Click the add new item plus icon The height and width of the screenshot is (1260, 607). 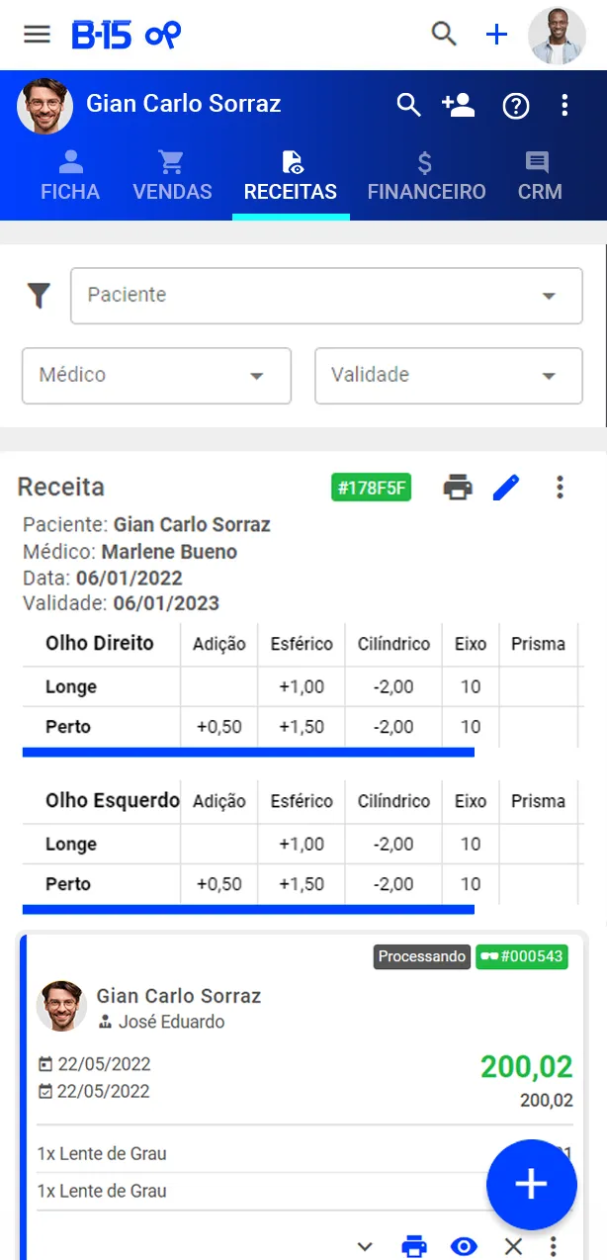[495, 33]
